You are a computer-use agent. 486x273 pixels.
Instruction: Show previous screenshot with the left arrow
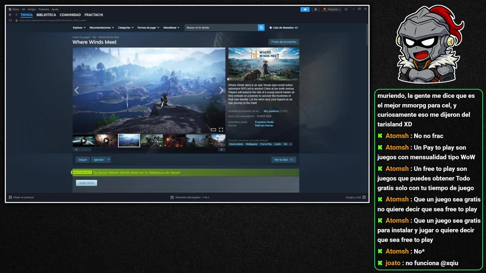[x=76, y=90]
